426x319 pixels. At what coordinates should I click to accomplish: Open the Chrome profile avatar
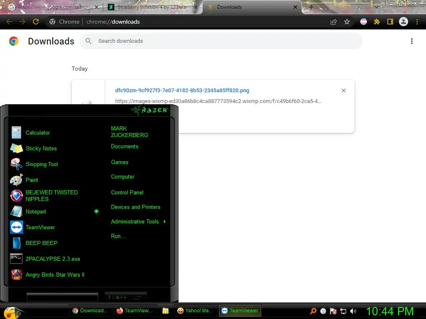[404, 22]
